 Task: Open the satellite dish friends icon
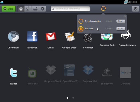pos(28,9)
